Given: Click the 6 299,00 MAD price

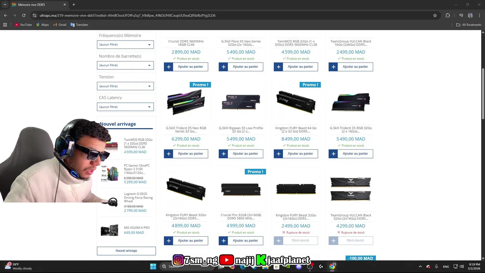Looking at the screenshot, I should [x=186, y=139].
